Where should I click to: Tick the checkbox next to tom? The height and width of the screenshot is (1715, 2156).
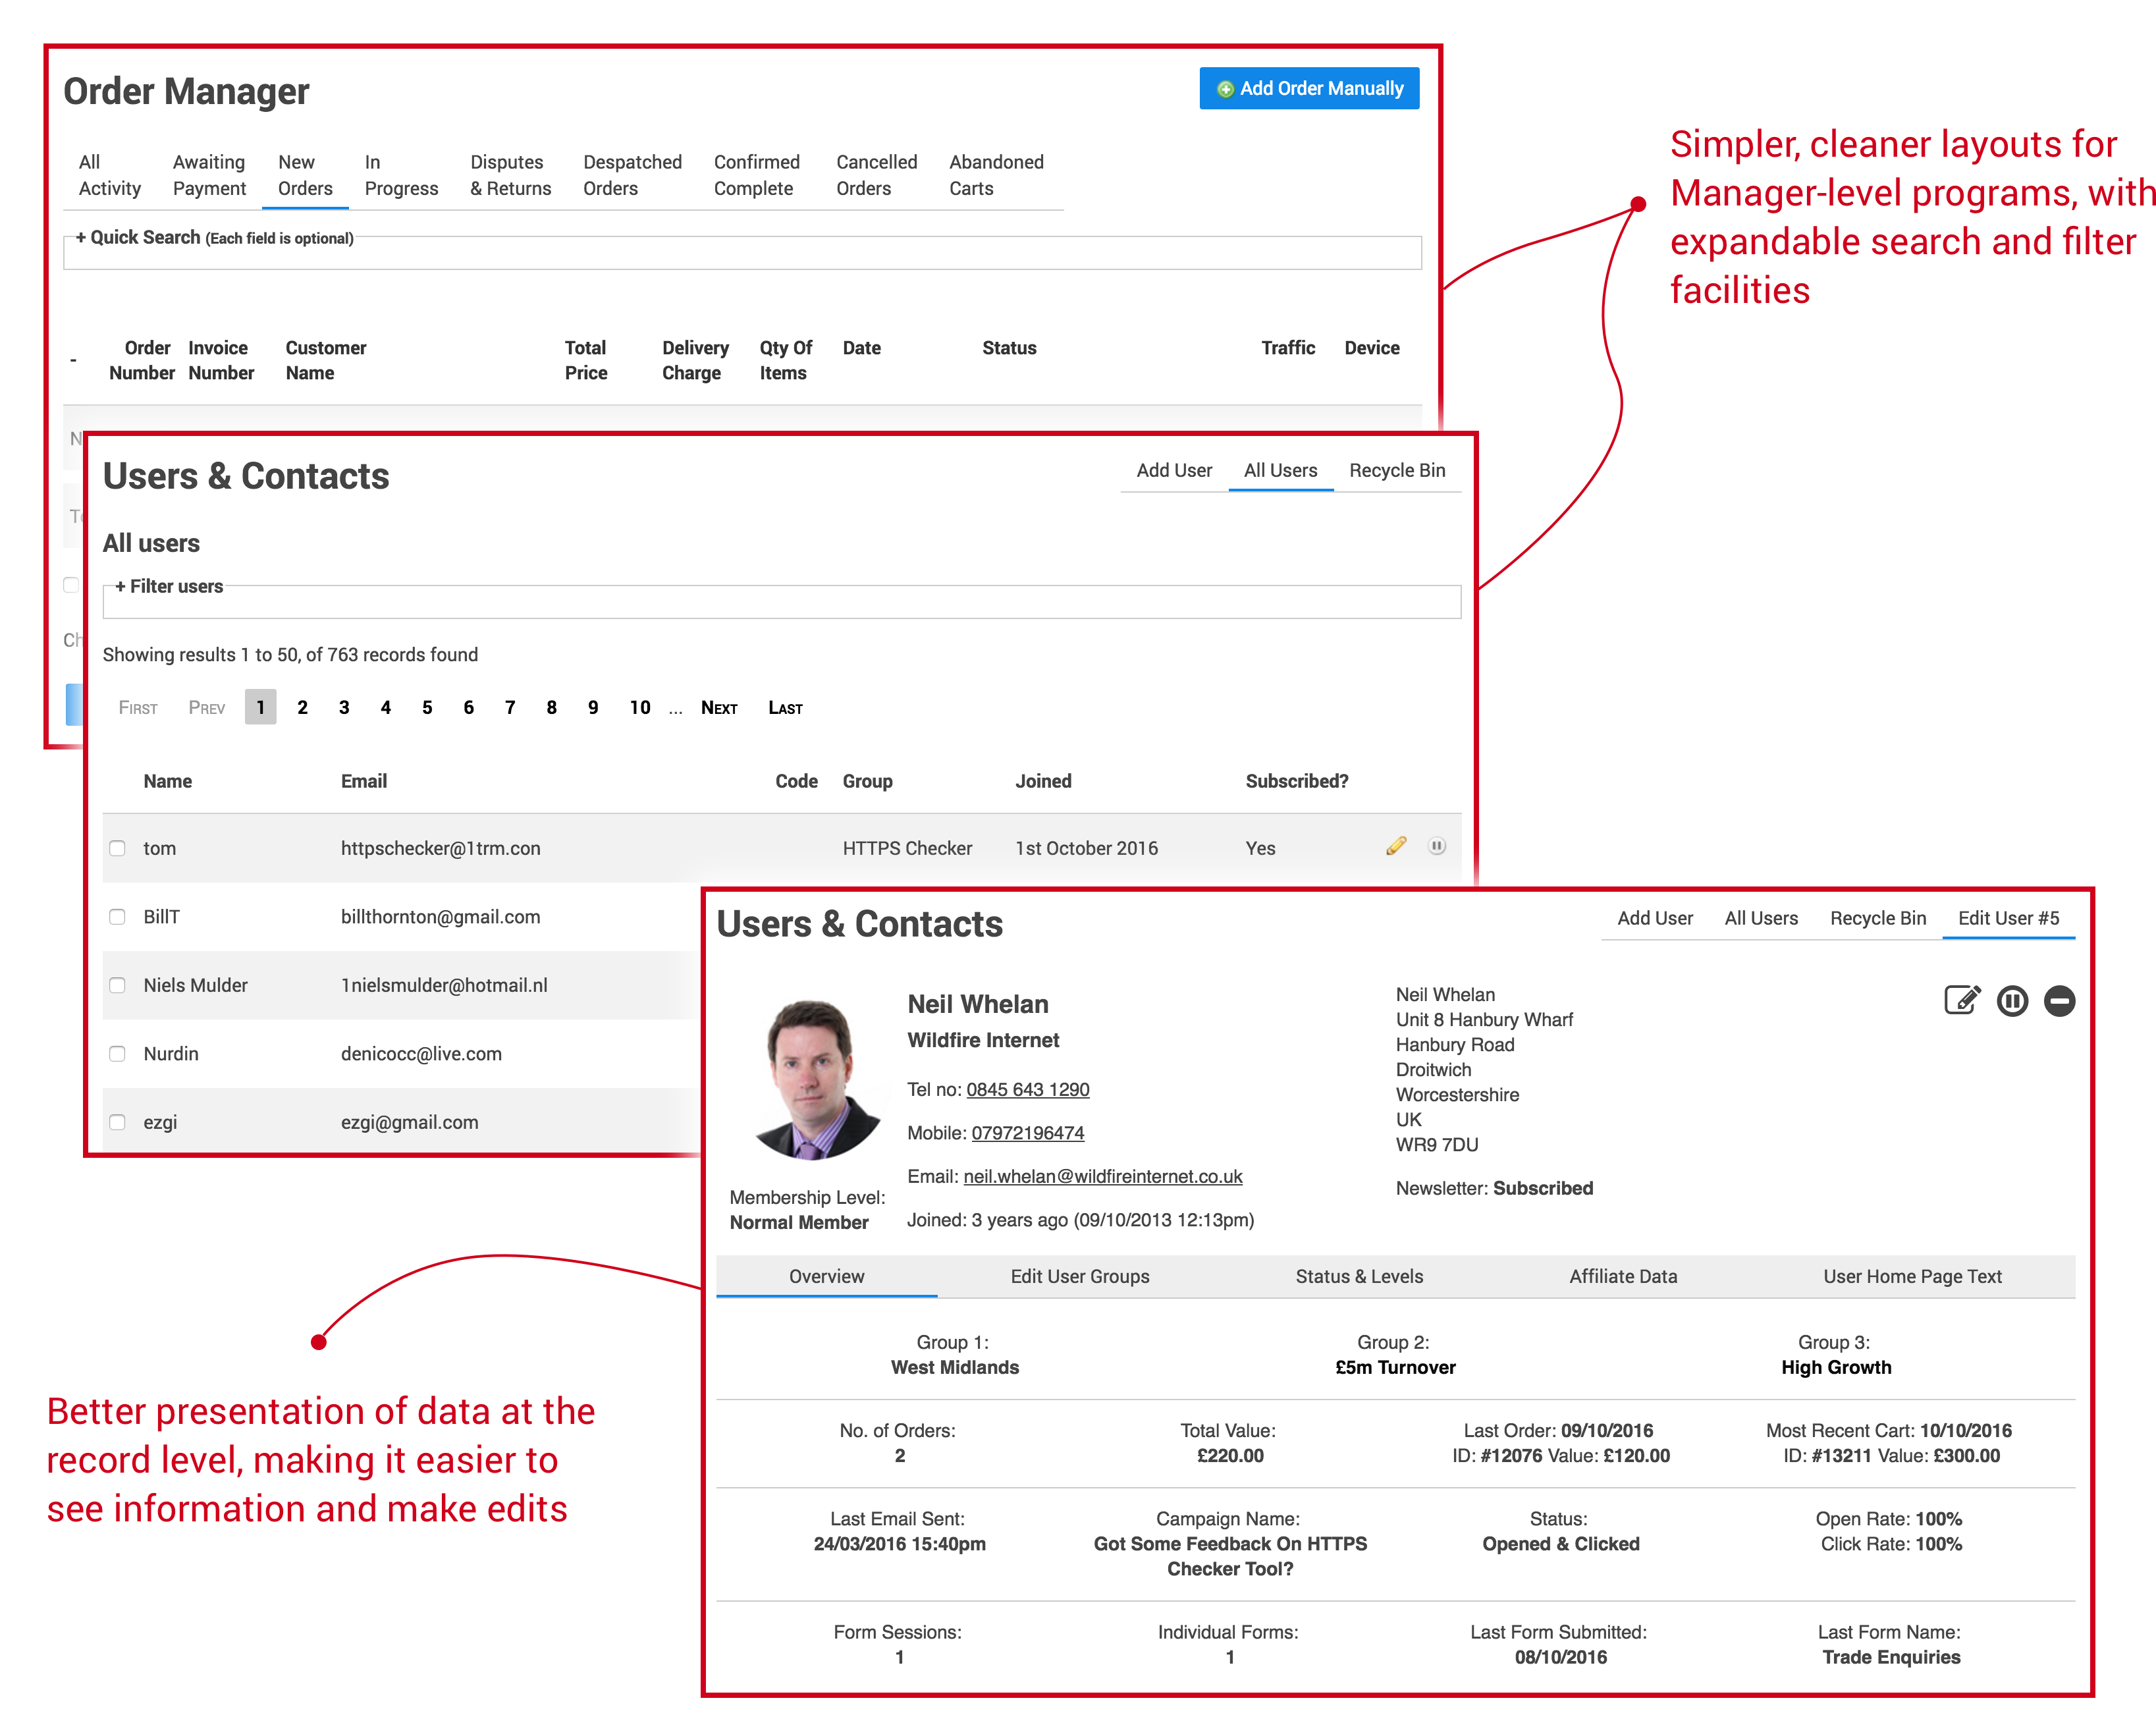[117, 848]
